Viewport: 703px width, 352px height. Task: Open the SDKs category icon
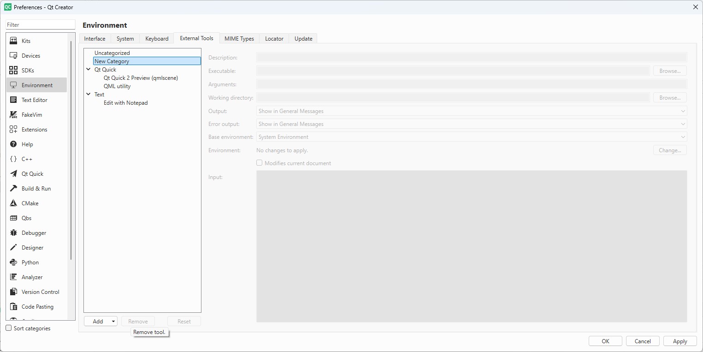click(x=13, y=71)
